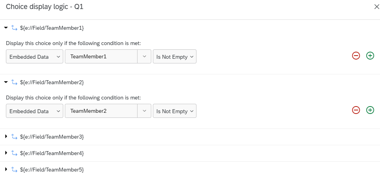This screenshot has width=380, height=177.
Task: Open the arrow next to TeamMember2 field
Action: [145, 111]
